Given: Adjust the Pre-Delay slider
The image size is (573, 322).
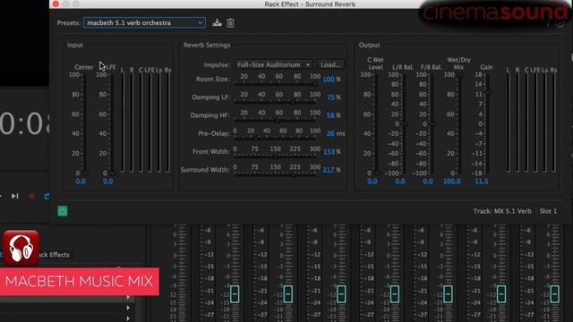Looking at the screenshot, I should 275,139.
